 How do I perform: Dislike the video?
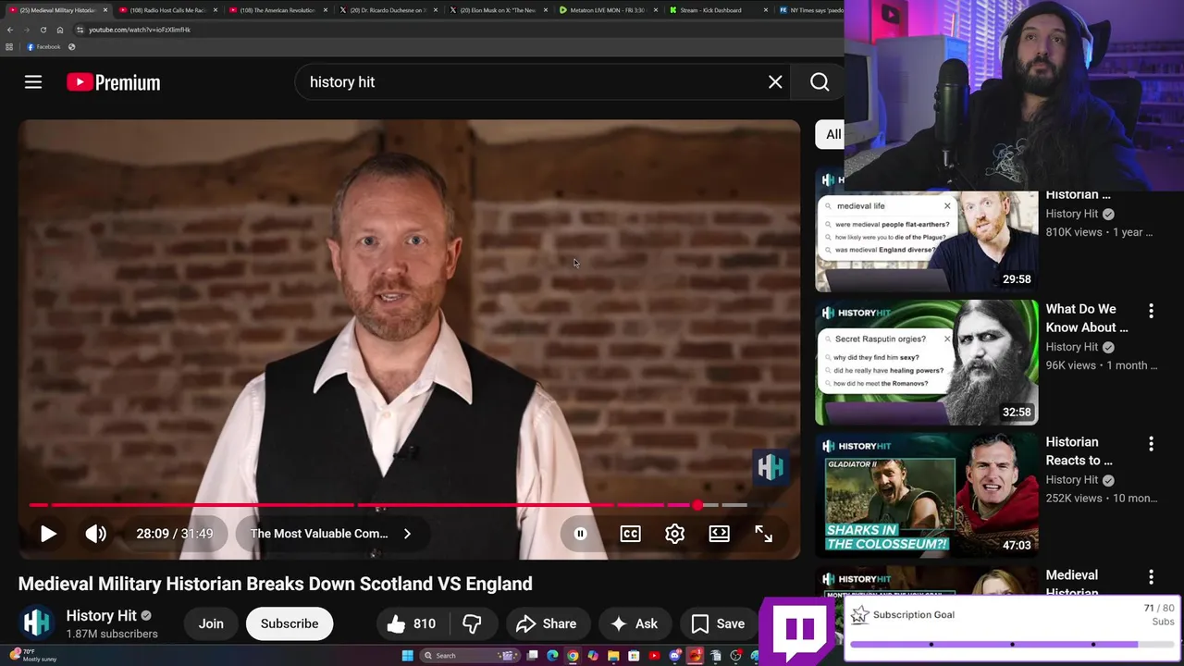coord(472,623)
